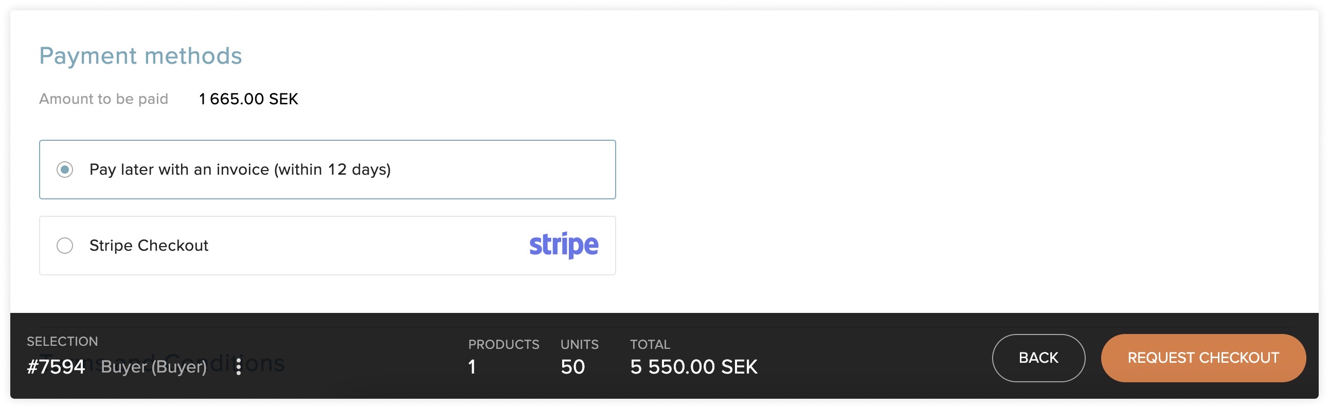This screenshot has height=409, width=1329.
Task: Click the 1 665.00 SEK amount
Action: point(248,99)
